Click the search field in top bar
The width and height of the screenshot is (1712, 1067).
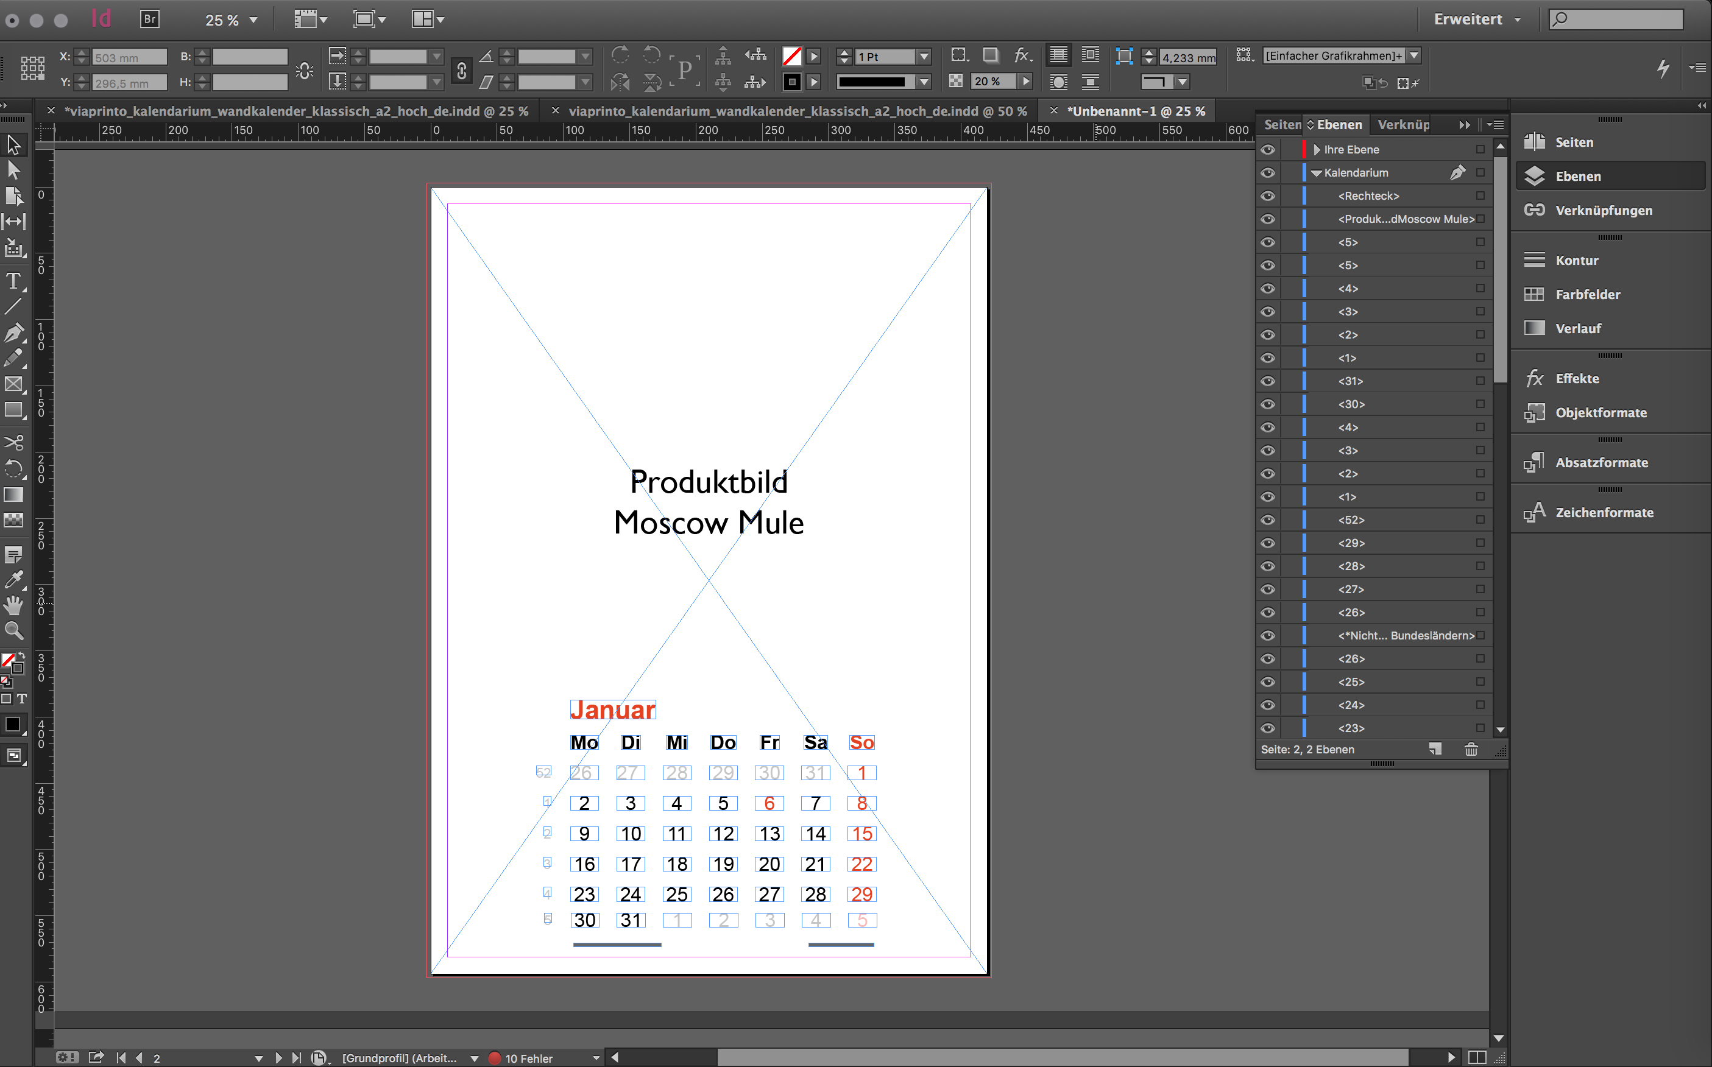1616,19
